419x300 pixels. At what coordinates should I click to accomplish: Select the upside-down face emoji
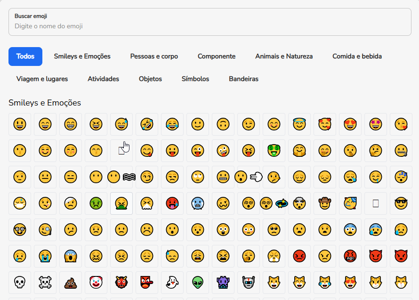[x=223, y=124]
